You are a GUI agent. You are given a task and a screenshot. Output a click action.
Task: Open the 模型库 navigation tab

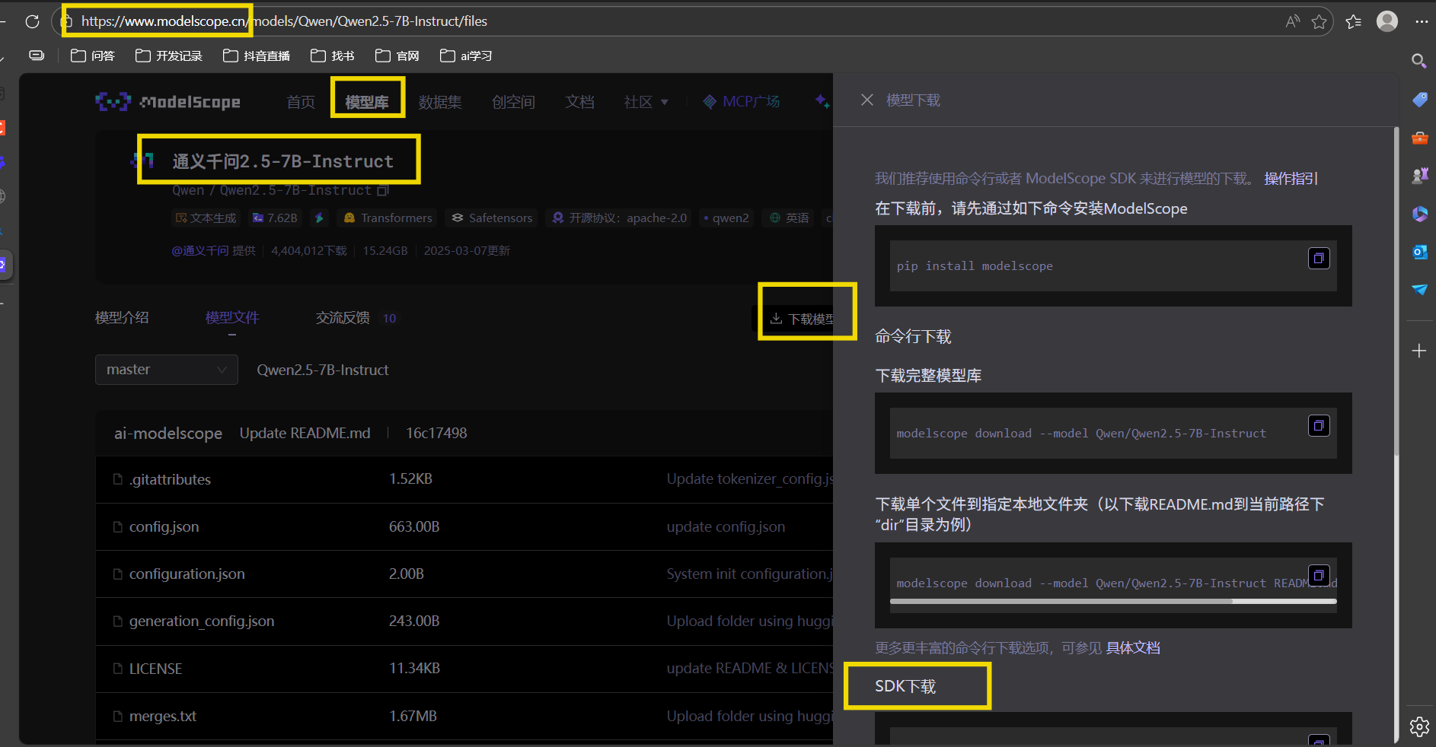367,102
